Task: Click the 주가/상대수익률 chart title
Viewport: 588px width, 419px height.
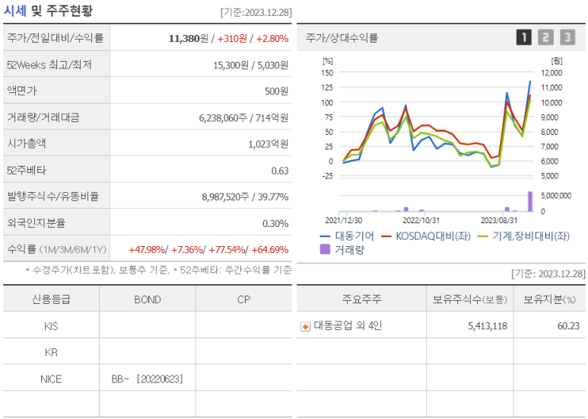Action: 342,37
